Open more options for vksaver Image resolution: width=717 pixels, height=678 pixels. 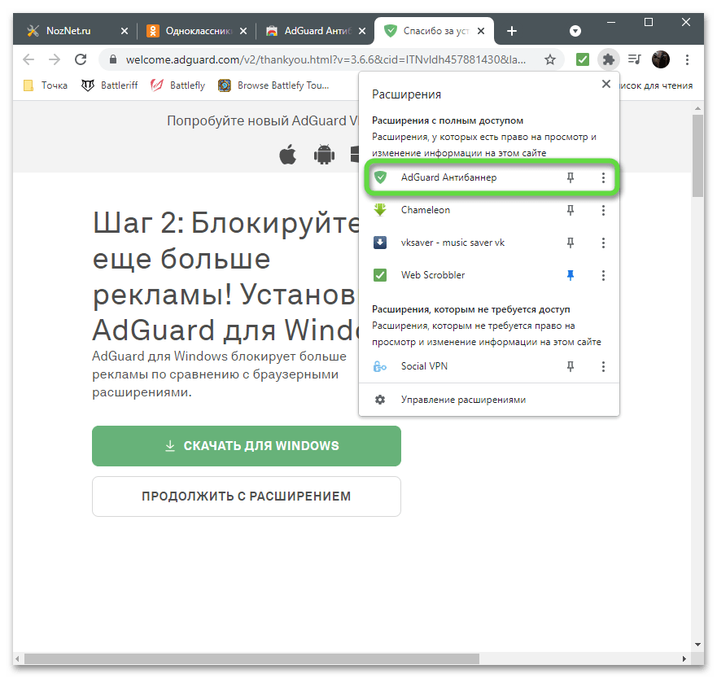[603, 243]
